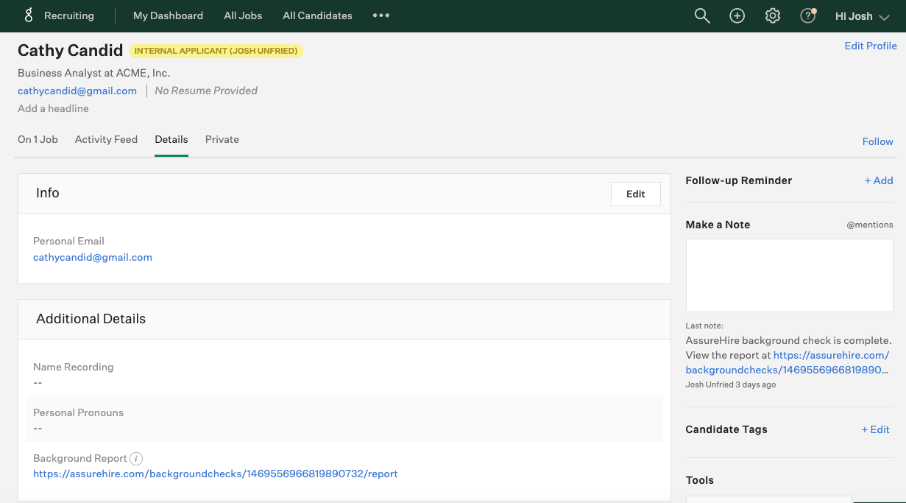Expand the Hi Josh user dropdown
Image resolution: width=906 pixels, height=503 pixels.
(x=862, y=16)
